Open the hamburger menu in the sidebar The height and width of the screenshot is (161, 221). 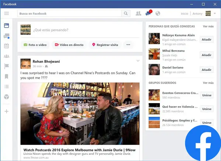[x=6, y=14]
